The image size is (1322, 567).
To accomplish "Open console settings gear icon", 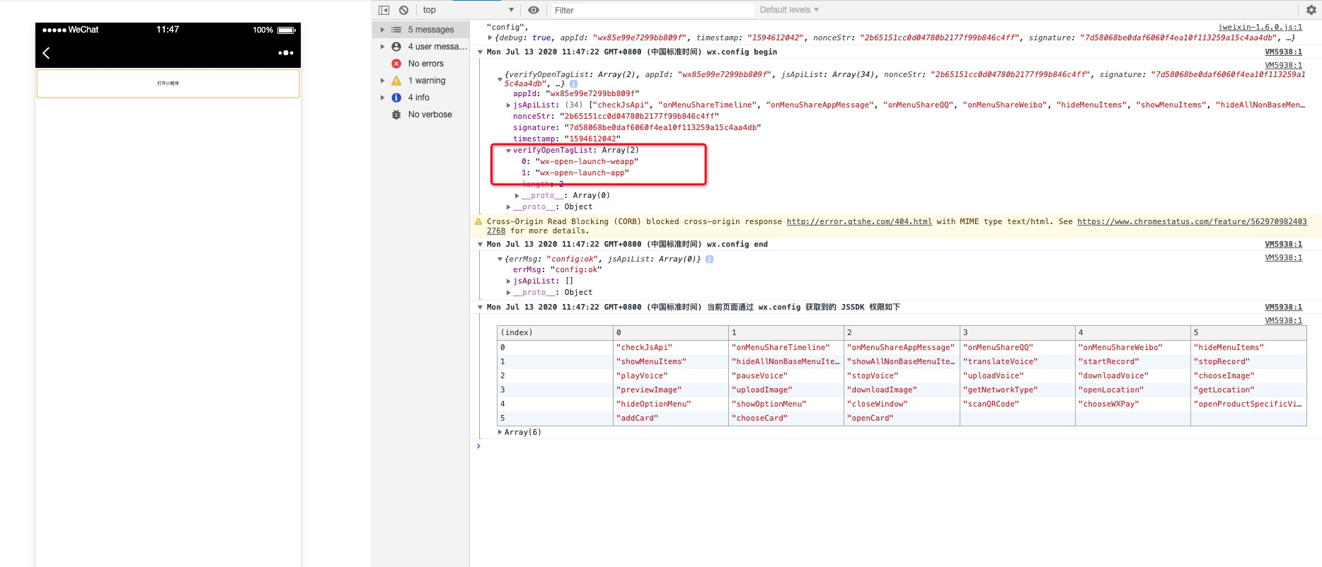I will [x=1311, y=10].
